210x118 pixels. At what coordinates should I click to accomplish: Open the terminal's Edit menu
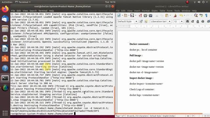pyautogui.click(x=19, y=11)
